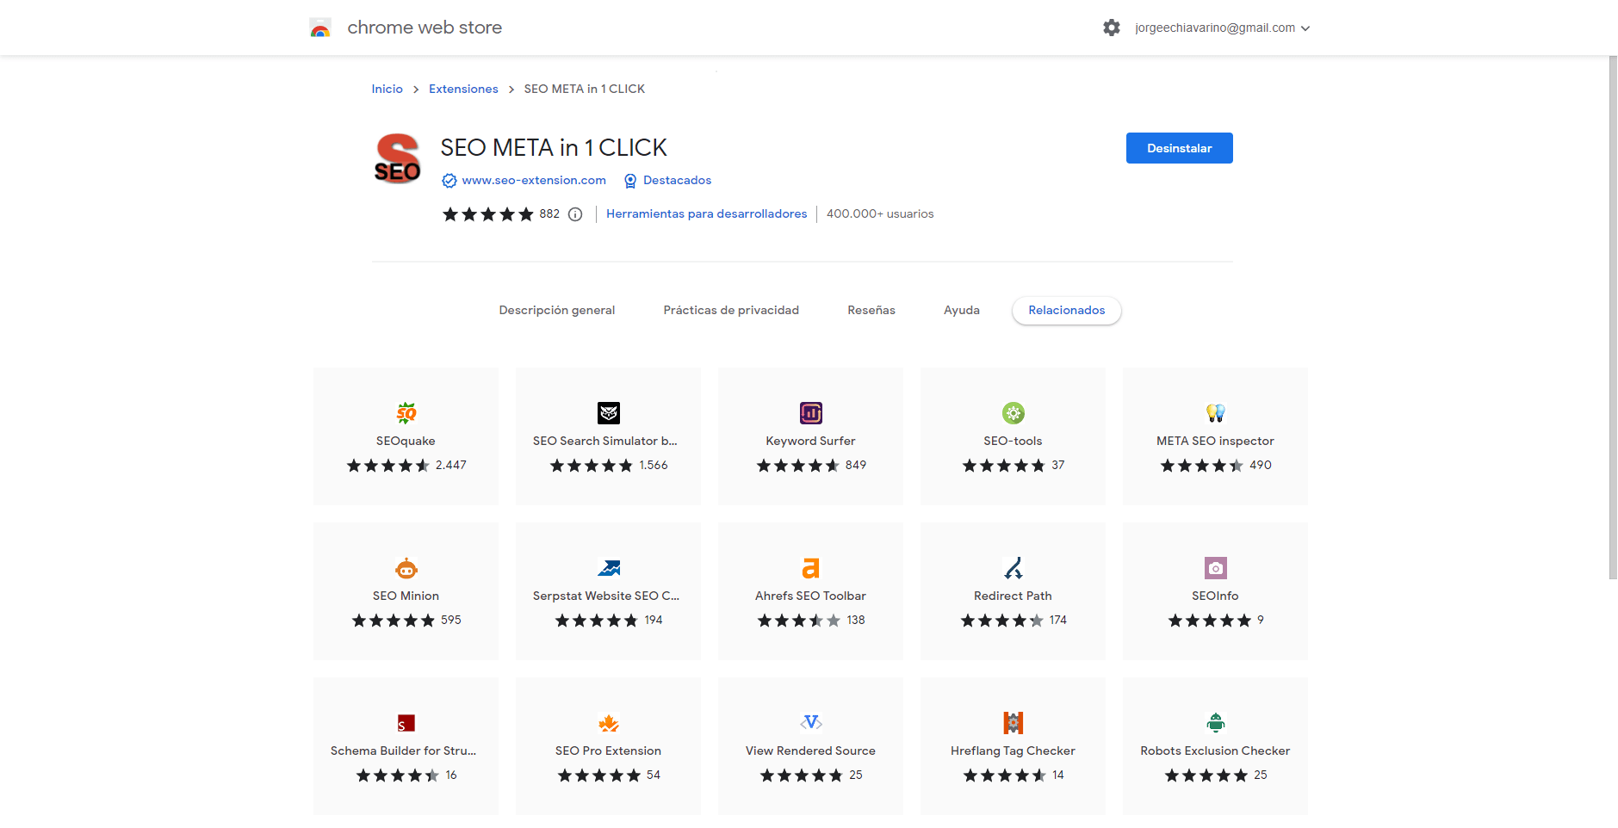The width and height of the screenshot is (1618, 828).
Task: Switch to Prácticas de privacidad tab
Action: click(731, 310)
